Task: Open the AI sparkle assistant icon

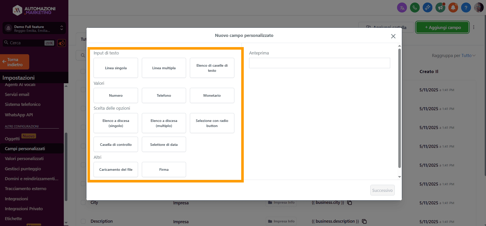Action: 428,8
